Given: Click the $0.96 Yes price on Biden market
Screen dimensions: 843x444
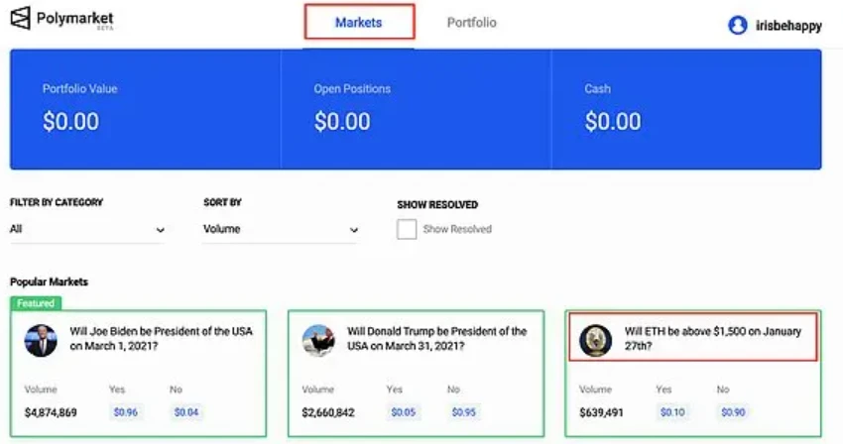Looking at the screenshot, I should (x=126, y=411).
